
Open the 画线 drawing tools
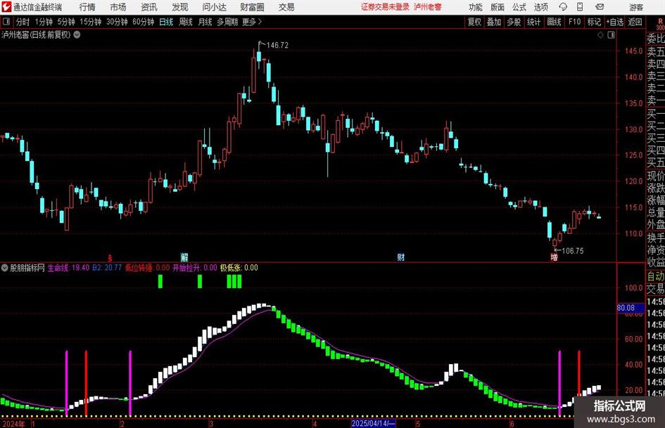click(554, 22)
